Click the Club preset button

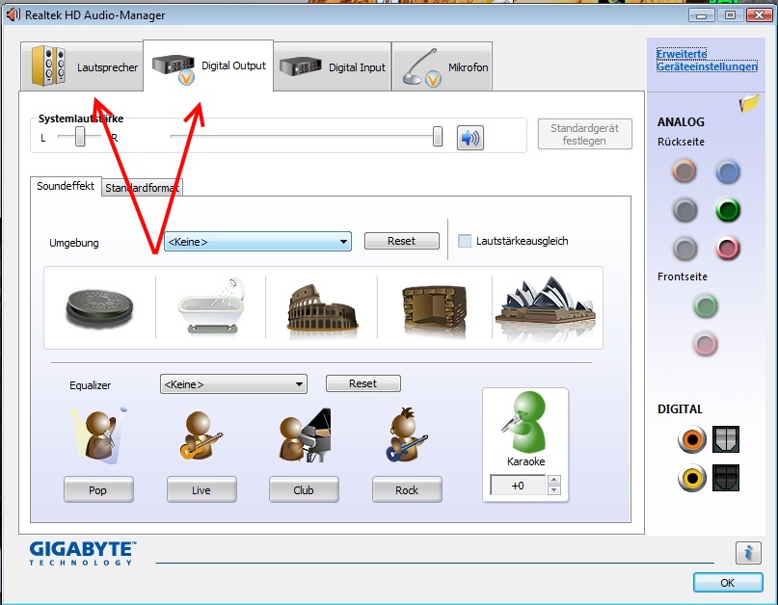(304, 490)
